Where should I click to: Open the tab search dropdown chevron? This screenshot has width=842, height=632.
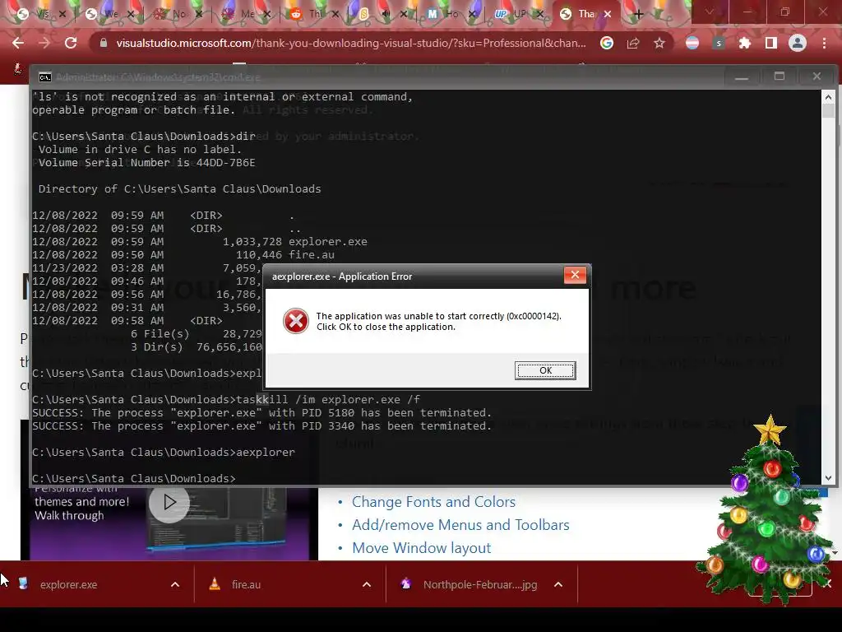pyautogui.click(x=710, y=12)
